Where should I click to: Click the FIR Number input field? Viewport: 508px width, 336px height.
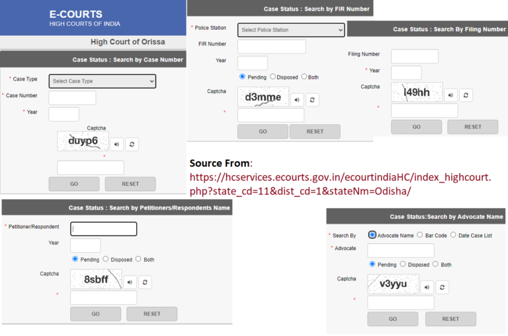pyautogui.click(x=271, y=46)
